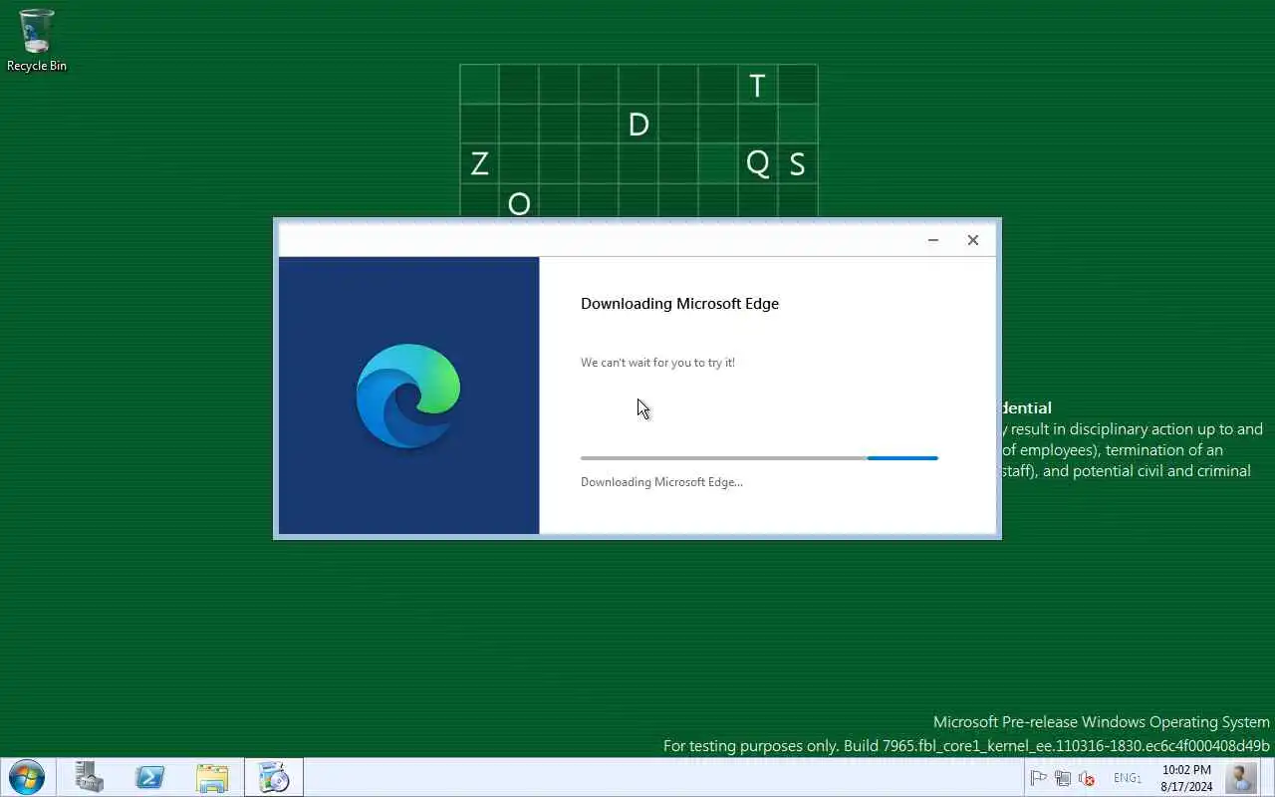Click the speaker icon with red X
The image size is (1275, 797).
click(1087, 778)
